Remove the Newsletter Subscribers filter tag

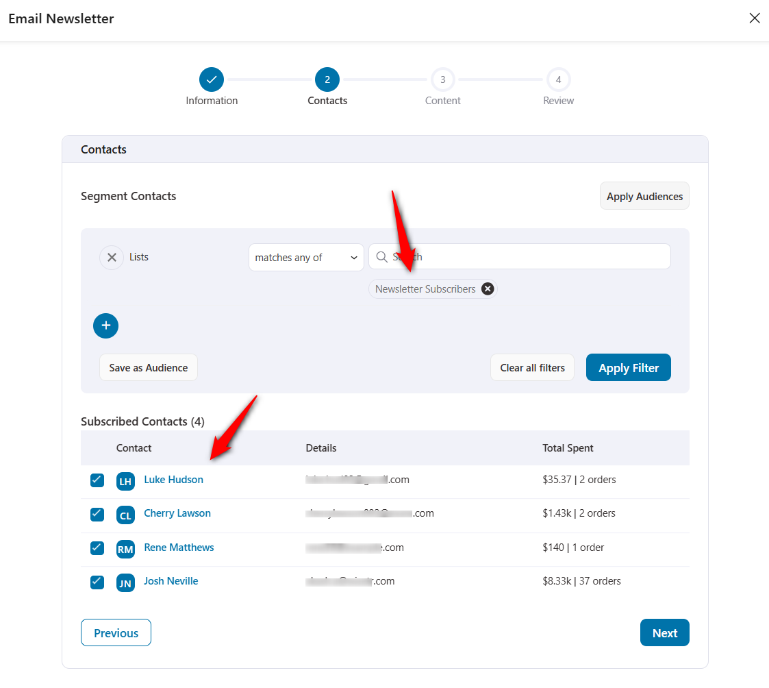(488, 288)
